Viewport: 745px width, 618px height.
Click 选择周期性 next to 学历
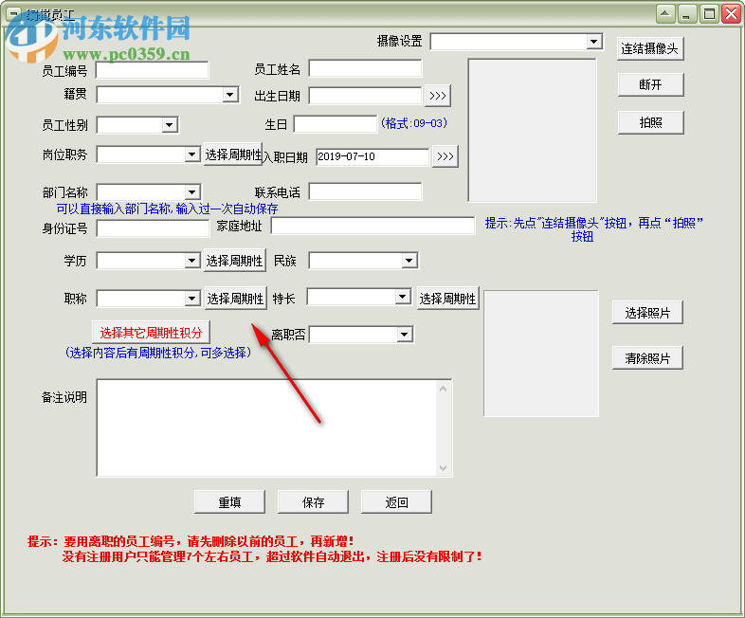pos(235,261)
